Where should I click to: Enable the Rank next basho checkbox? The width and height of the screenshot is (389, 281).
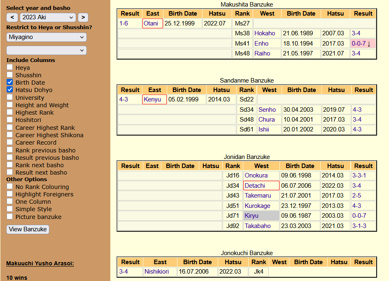tap(10, 165)
